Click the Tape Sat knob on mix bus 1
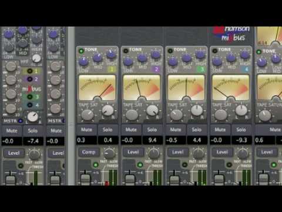This screenshot has width=282, height=212. tap(88, 115)
